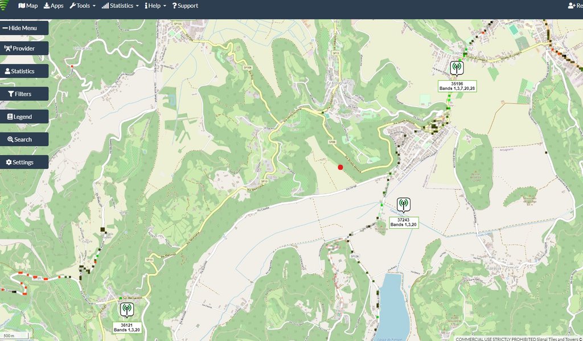Viewport: 583px width, 341px height.
Task: Open the Search panel
Action: coord(24,139)
